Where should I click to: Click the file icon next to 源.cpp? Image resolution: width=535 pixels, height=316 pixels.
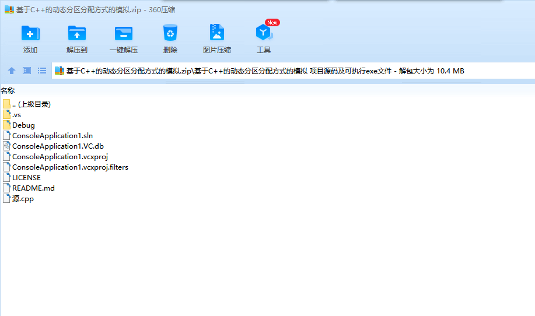[6, 198]
